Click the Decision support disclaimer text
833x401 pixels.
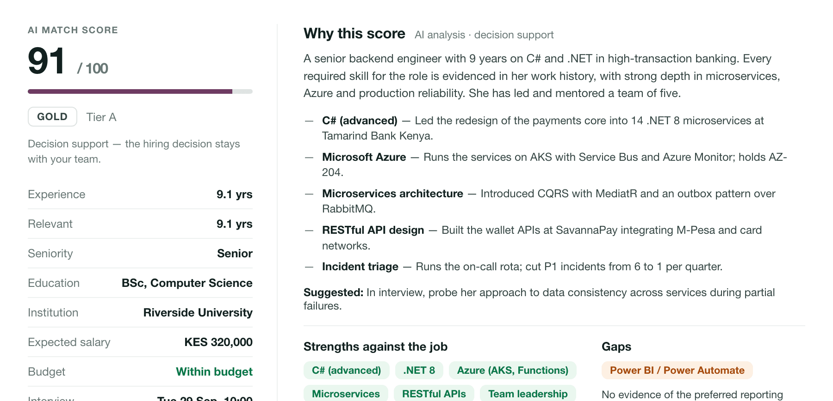pyautogui.click(x=134, y=152)
